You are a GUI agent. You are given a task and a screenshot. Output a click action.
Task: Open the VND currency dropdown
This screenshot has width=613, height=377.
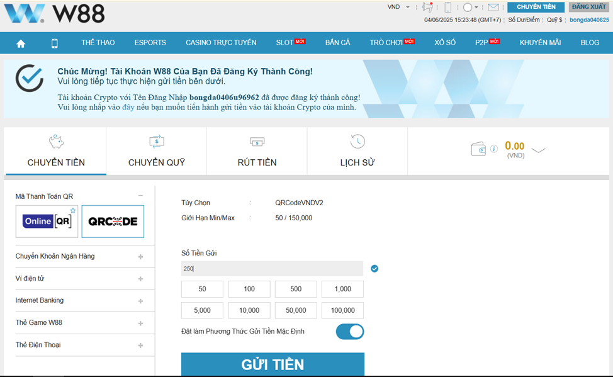[398, 7]
